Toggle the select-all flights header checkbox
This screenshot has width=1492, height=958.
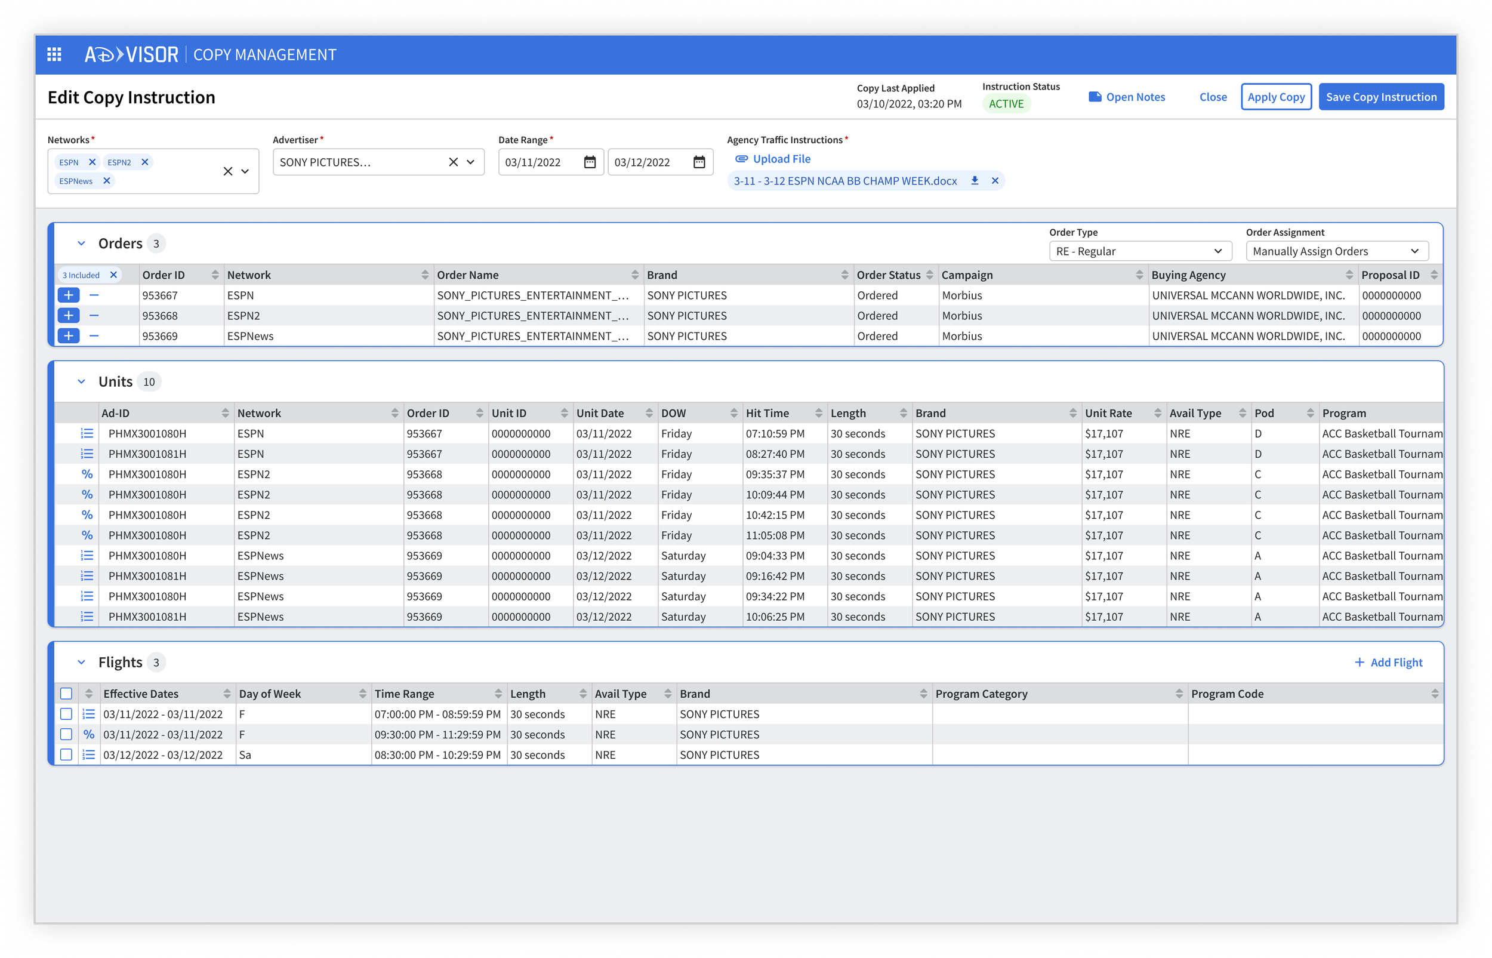click(66, 694)
